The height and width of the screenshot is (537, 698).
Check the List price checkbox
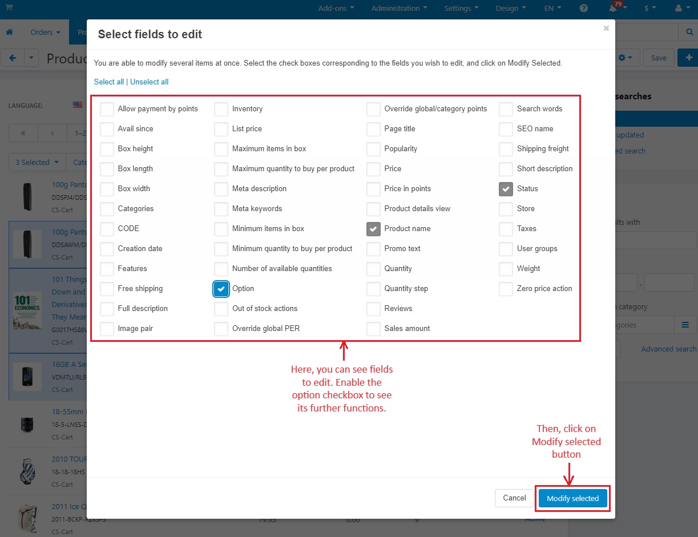[221, 129]
